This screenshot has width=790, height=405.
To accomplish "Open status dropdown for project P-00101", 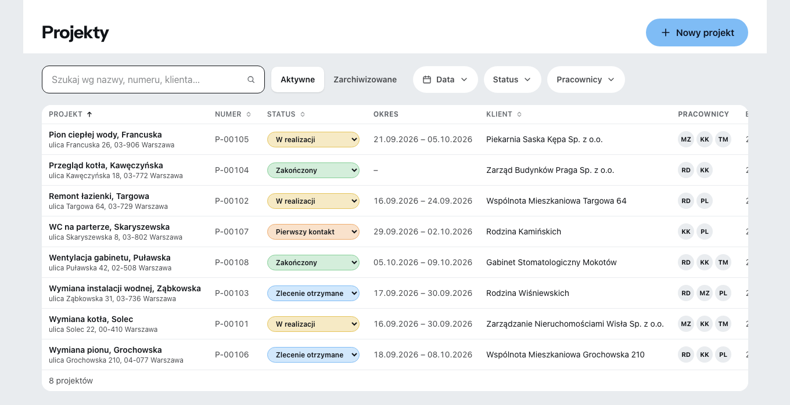I will coord(313,324).
